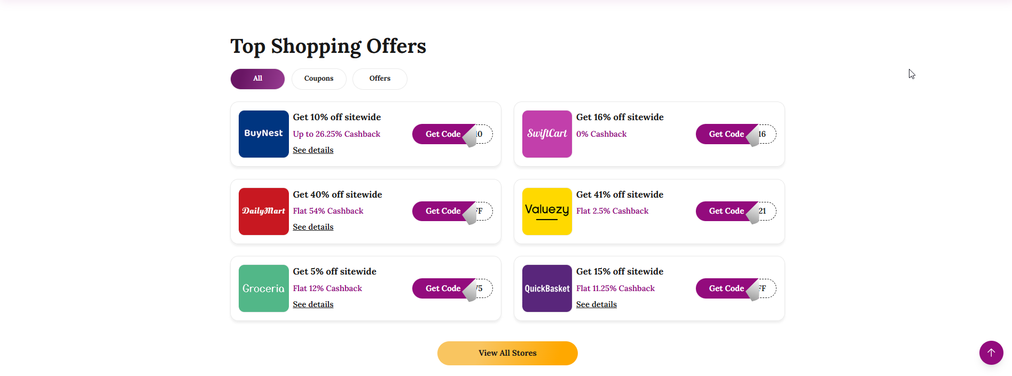The height and width of the screenshot is (376, 1012).
Task: Select the All filter tab
Action: tap(257, 79)
